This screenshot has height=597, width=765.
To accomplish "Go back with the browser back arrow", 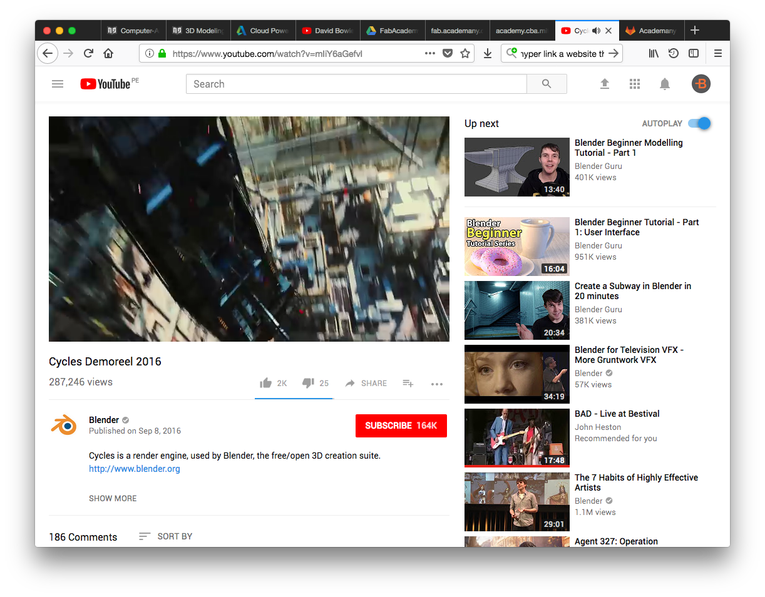I will 48,53.
